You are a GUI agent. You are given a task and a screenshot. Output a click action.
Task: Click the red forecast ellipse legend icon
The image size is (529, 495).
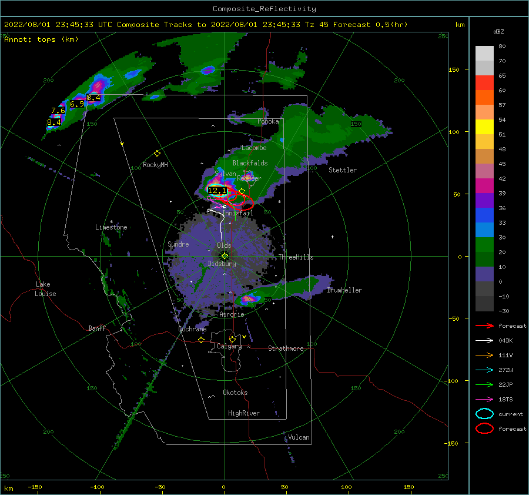pos(484,428)
